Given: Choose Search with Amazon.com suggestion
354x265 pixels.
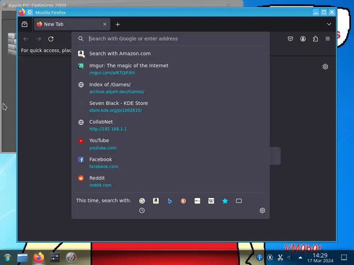Looking at the screenshot, I should (171, 53).
